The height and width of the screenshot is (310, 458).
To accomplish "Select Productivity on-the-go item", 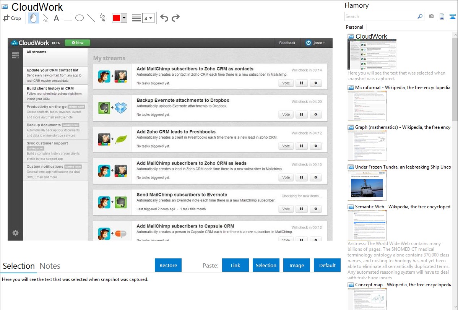I will click(55, 112).
